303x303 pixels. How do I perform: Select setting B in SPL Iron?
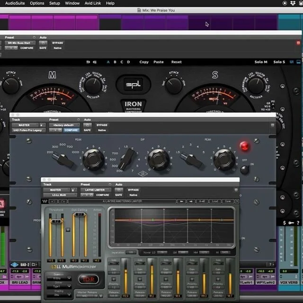(x=115, y=62)
